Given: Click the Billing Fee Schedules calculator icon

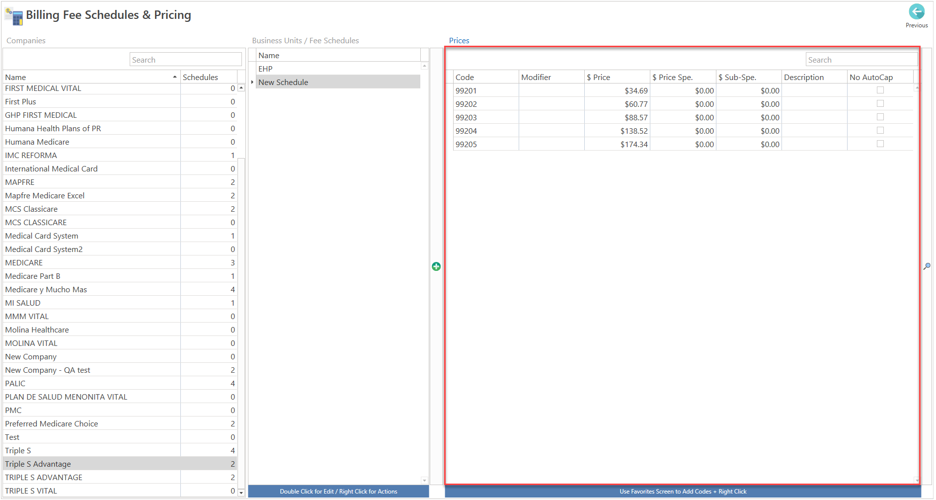Looking at the screenshot, I should point(14,16).
